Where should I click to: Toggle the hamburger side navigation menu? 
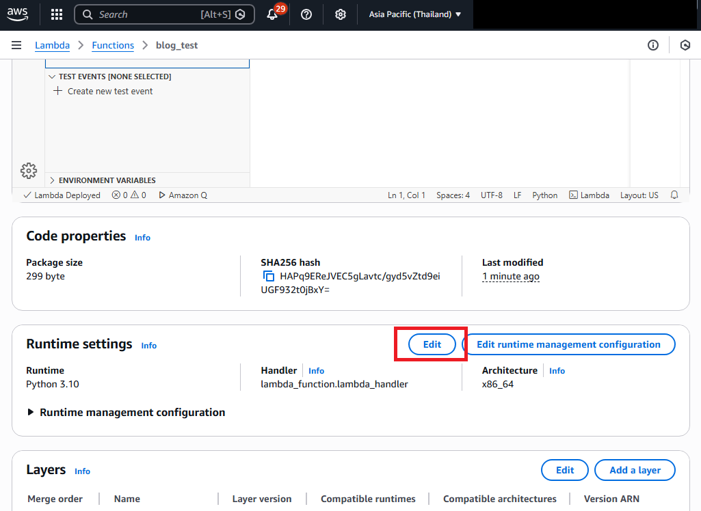16,45
